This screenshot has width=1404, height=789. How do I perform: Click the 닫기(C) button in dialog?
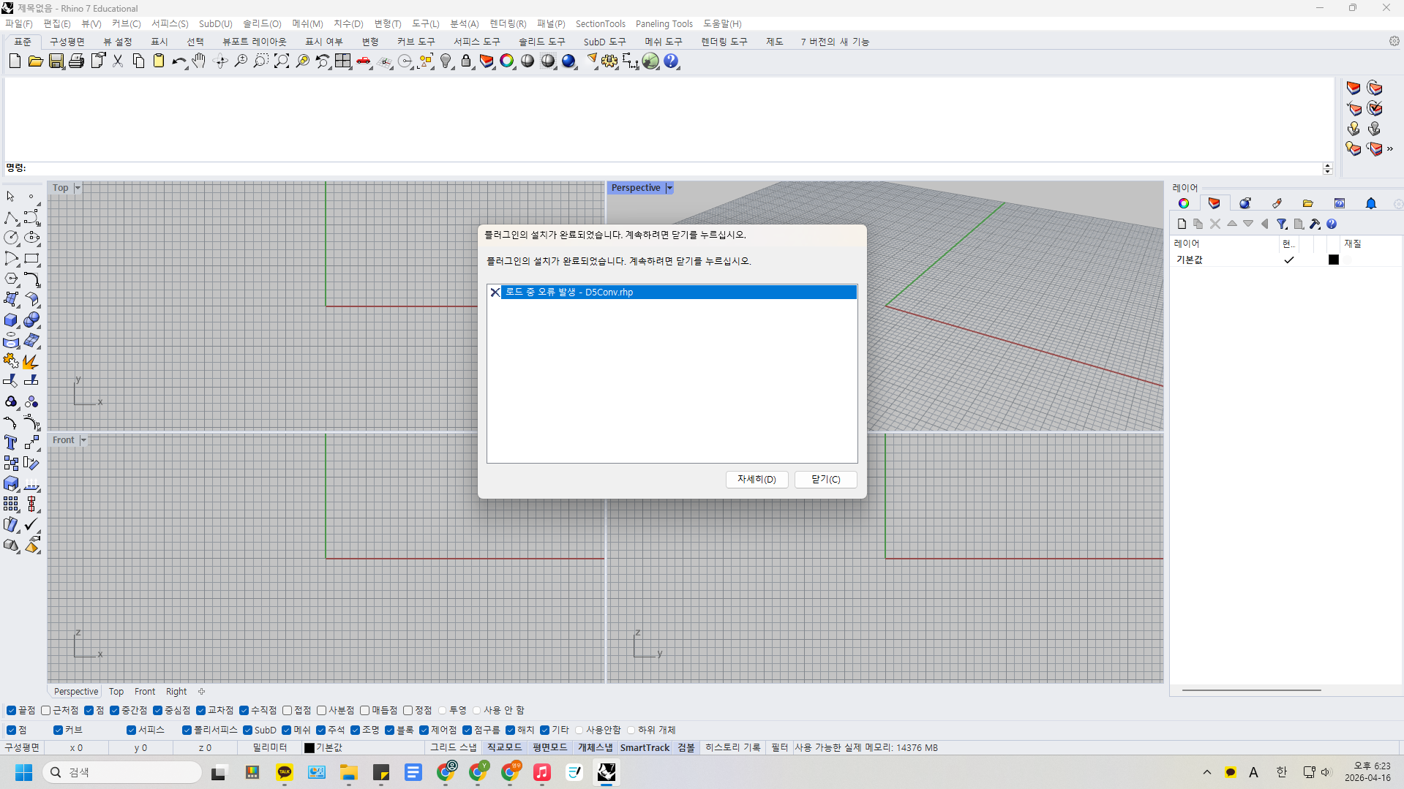click(x=825, y=480)
